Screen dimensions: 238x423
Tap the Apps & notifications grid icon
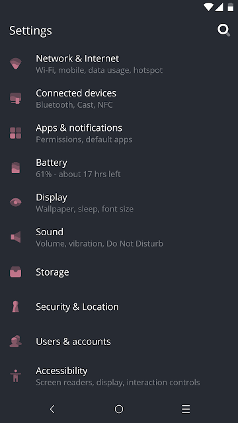point(16,133)
